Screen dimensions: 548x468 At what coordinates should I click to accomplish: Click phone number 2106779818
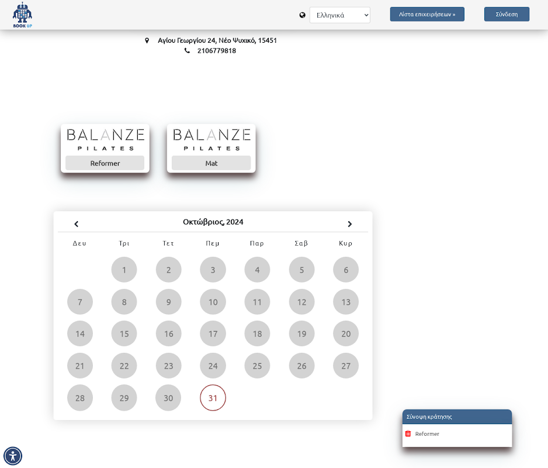217,51
